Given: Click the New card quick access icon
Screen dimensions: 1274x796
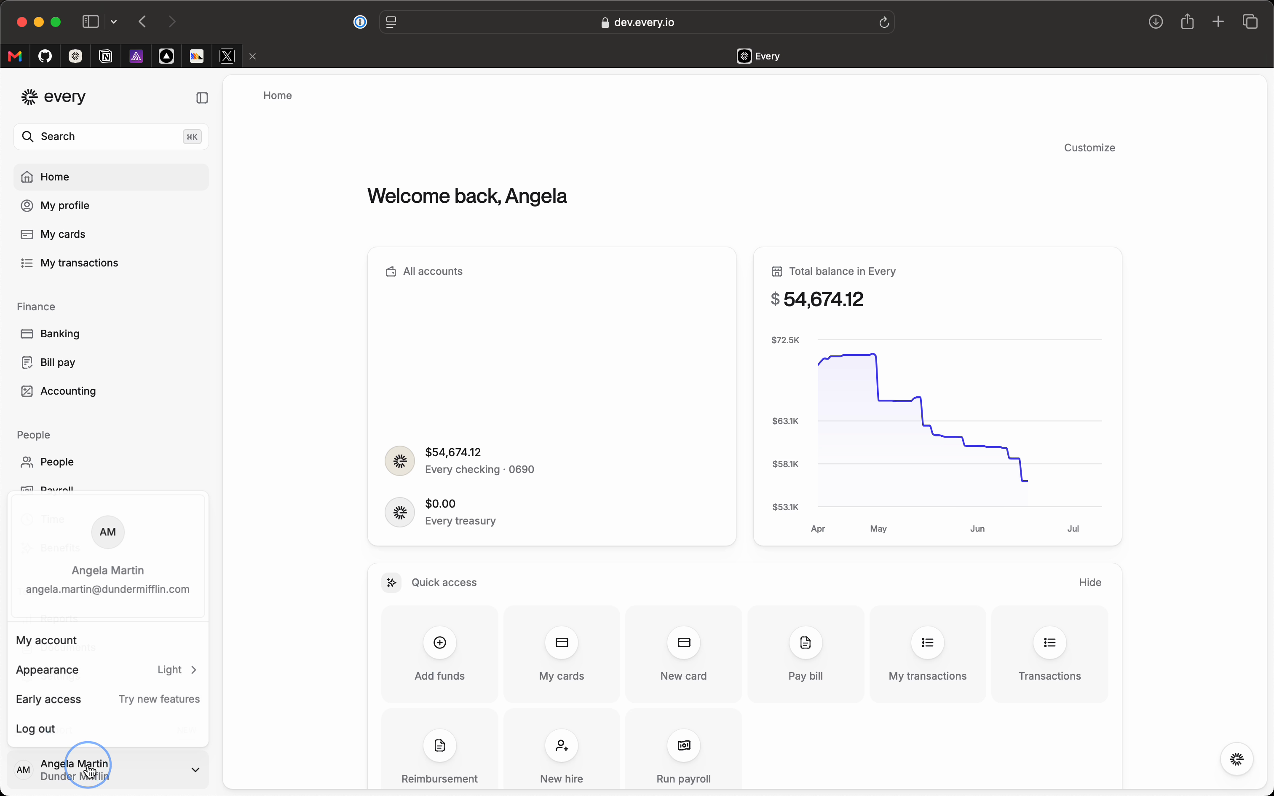Looking at the screenshot, I should [x=684, y=642].
